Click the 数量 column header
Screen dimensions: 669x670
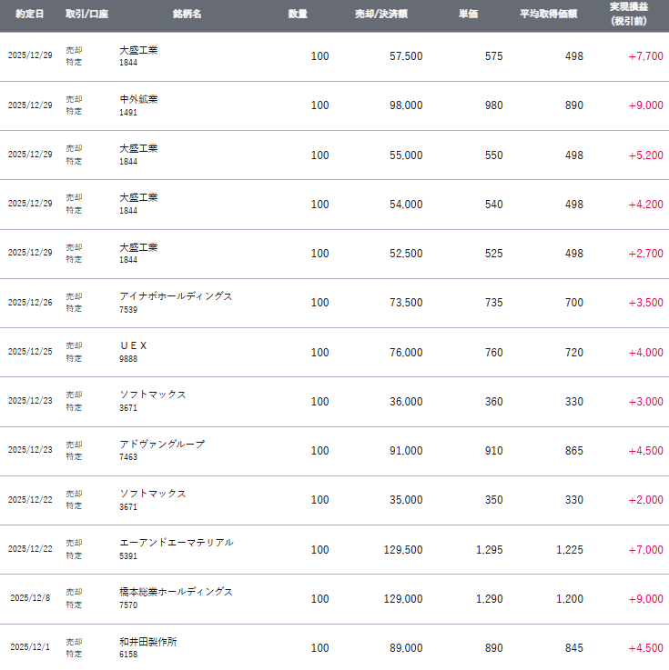tap(298, 15)
